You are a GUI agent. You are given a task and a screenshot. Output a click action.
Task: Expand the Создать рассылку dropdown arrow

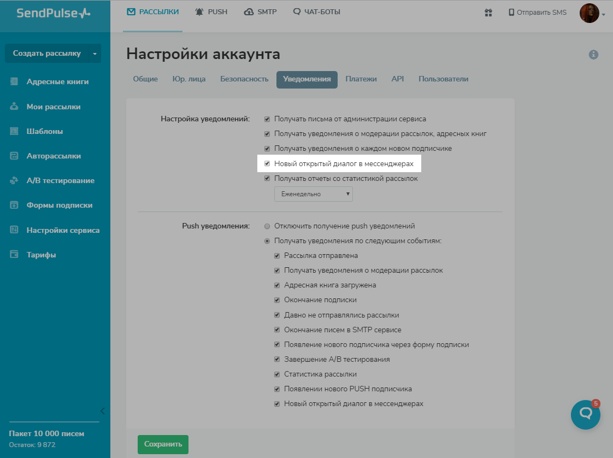tap(95, 54)
